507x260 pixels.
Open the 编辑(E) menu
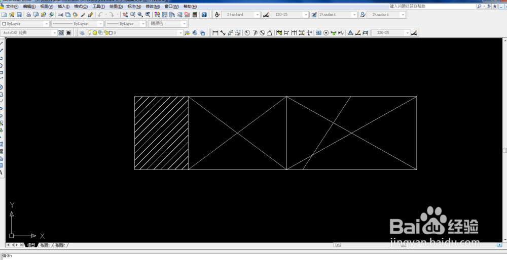coord(29,7)
